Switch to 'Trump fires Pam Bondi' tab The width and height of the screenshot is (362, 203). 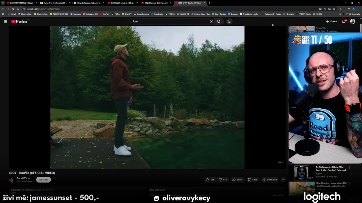coord(55,3)
